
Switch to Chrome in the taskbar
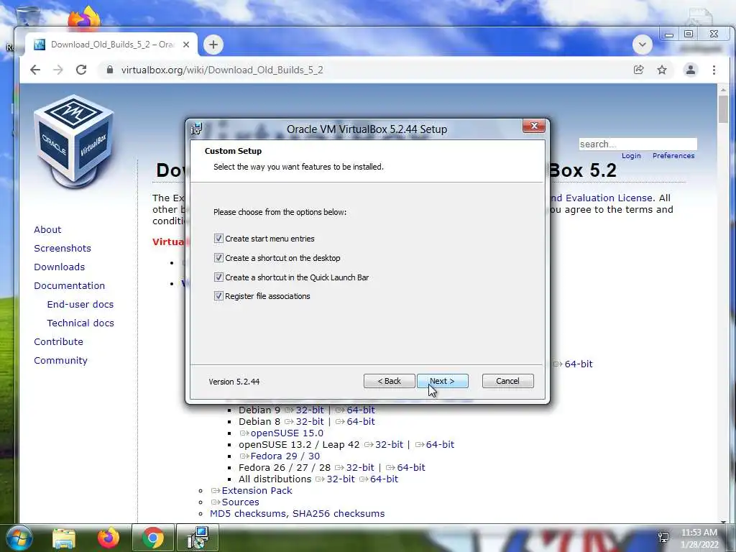tap(152, 538)
